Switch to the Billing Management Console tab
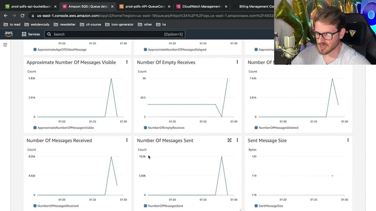Screen dimensions: 376x211 click(x=256, y=6)
